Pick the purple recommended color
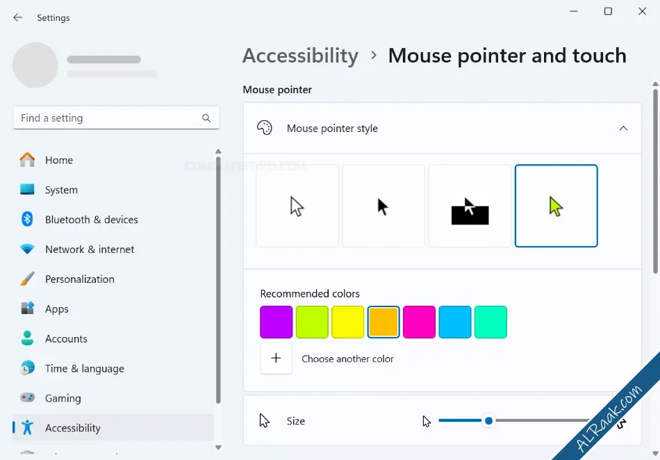Viewport: 660px width, 460px height. [x=276, y=322]
